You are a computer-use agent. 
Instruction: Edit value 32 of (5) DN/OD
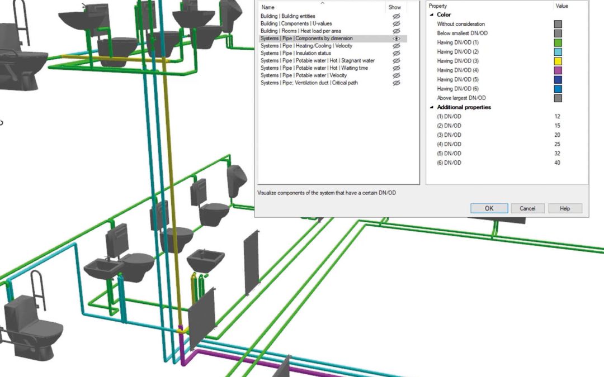(x=558, y=153)
